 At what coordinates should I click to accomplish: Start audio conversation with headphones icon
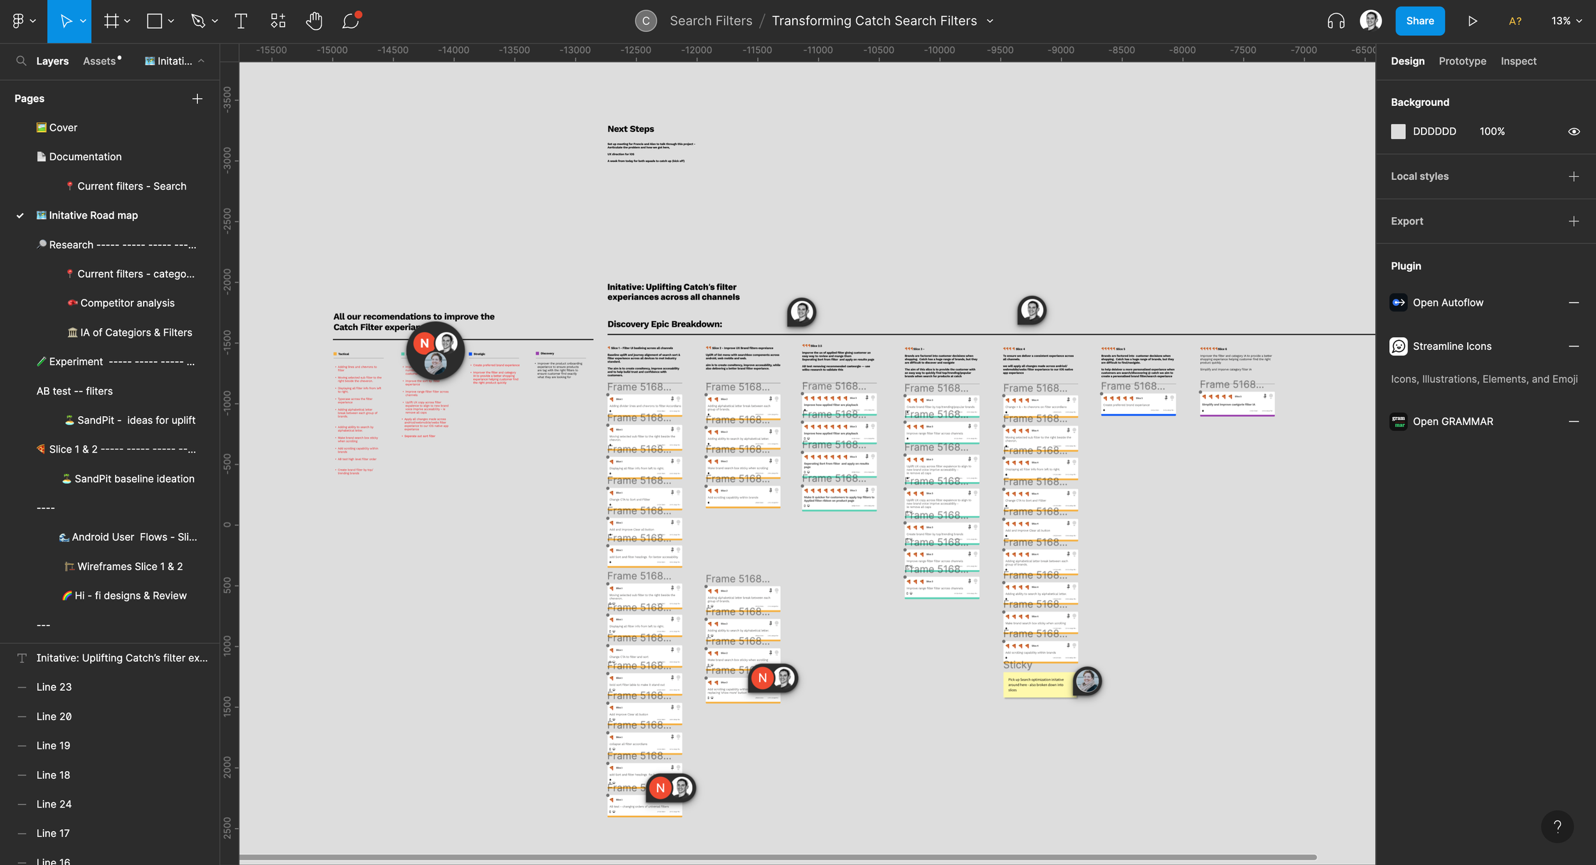click(1336, 21)
